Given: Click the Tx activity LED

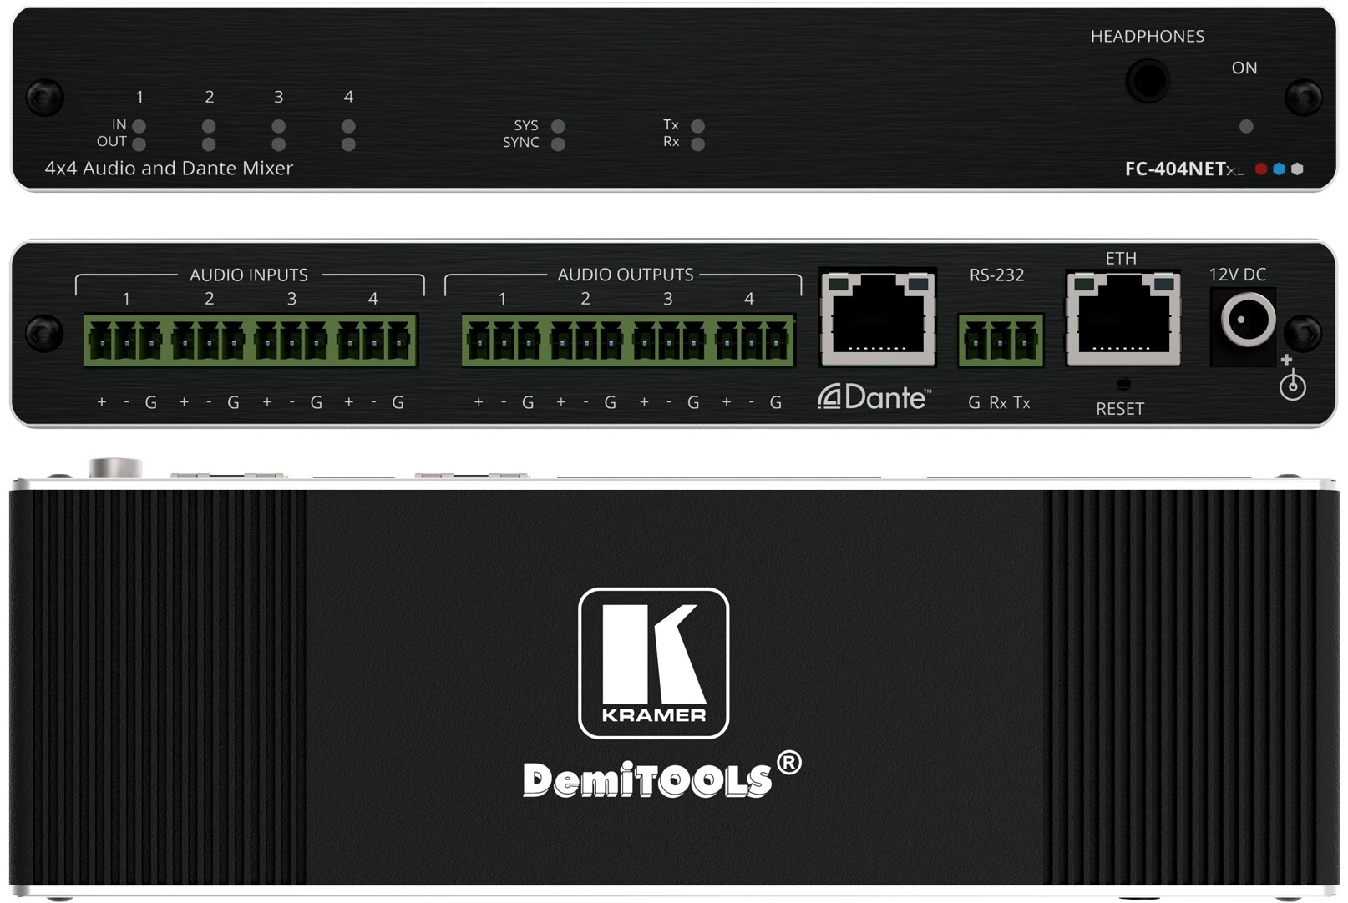Looking at the screenshot, I should pyautogui.click(x=698, y=126).
